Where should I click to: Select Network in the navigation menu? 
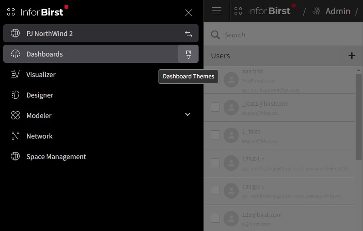39,136
